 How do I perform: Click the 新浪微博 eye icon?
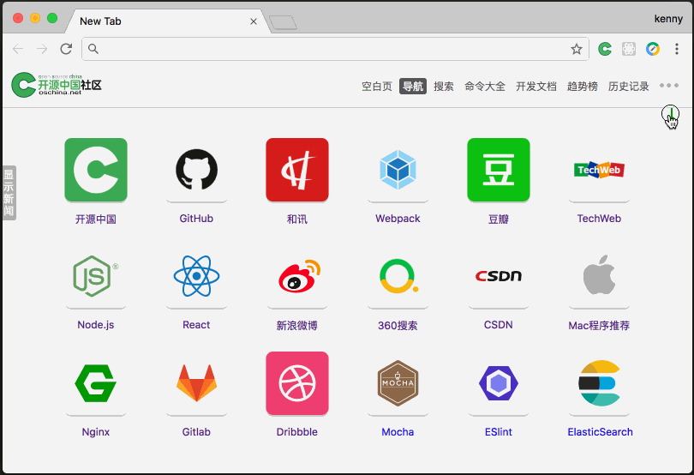point(299,276)
